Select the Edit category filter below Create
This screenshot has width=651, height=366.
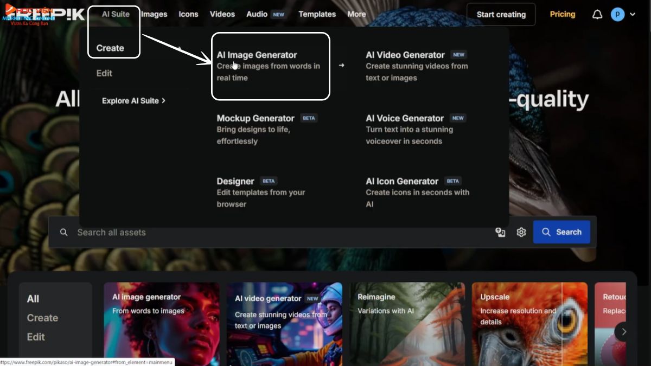[36, 337]
